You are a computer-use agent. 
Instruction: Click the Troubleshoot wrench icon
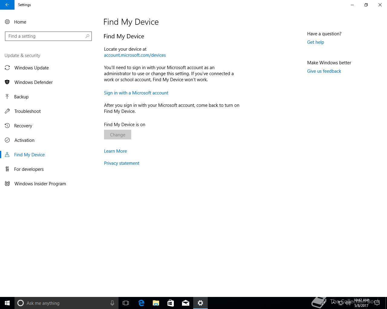(x=7, y=111)
